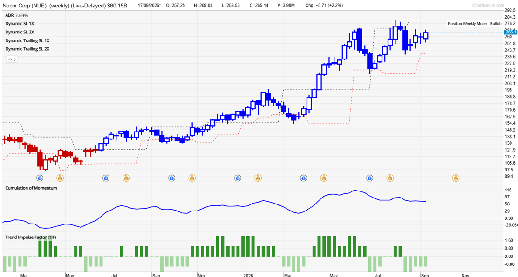Collapse the indicator legend with the caret 5 button
The height and width of the screenshot is (277, 518).
point(12,59)
